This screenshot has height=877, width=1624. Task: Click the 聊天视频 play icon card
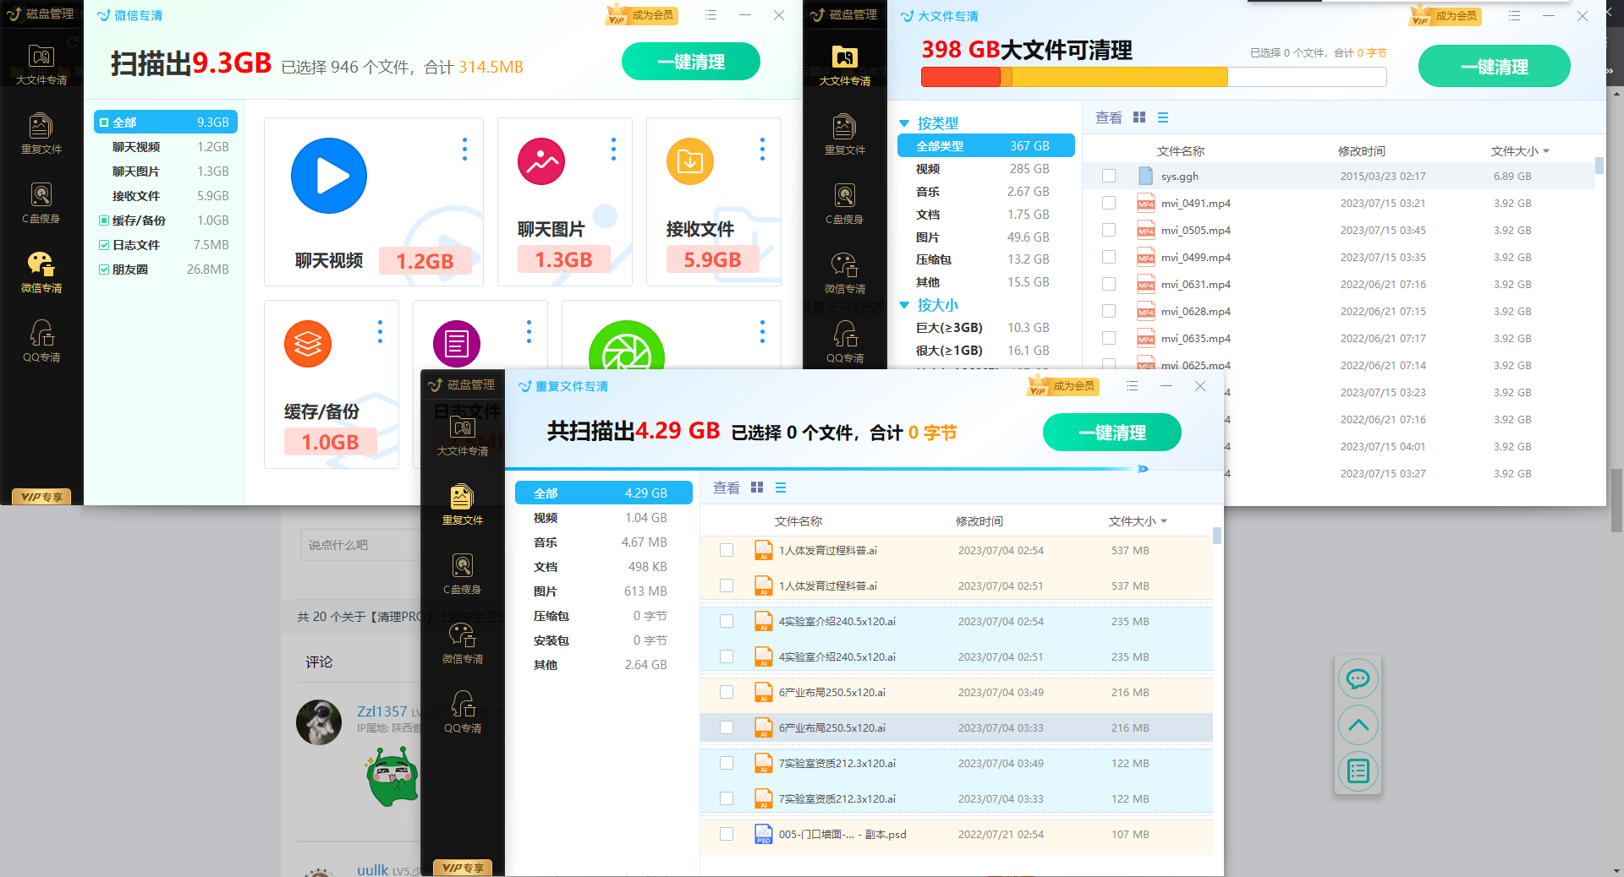[x=329, y=176]
